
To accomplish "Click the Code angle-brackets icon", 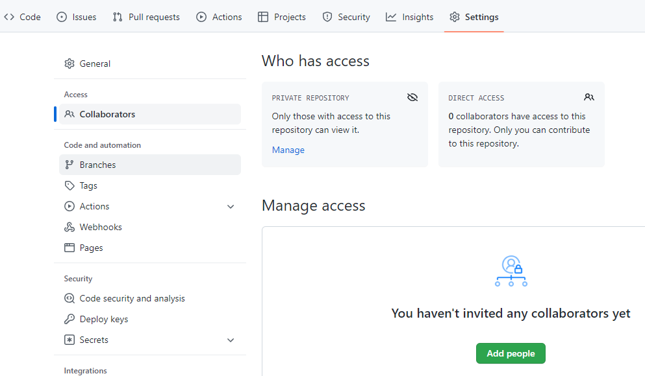I will coord(9,17).
